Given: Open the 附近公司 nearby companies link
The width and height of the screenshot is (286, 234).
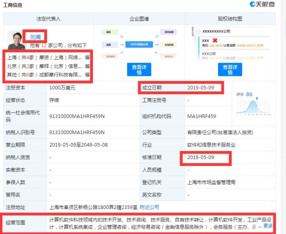Looking at the screenshot, I should [149, 207].
